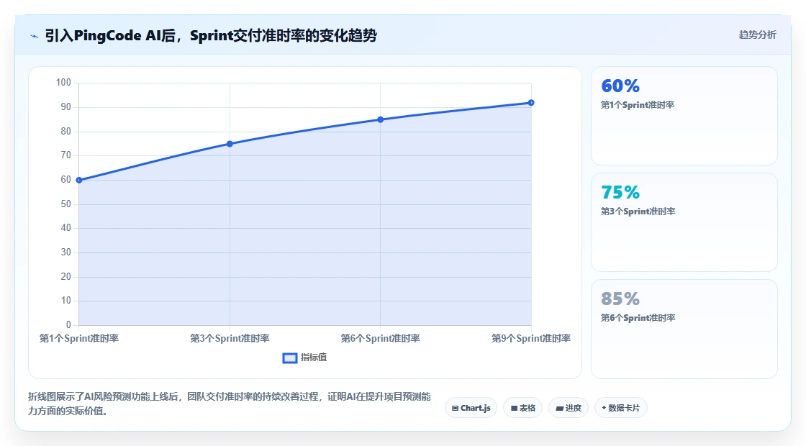Image resolution: width=806 pixels, height=446 pixels.
Task: Click the trend icon beside the title
Action: point(35,36)
